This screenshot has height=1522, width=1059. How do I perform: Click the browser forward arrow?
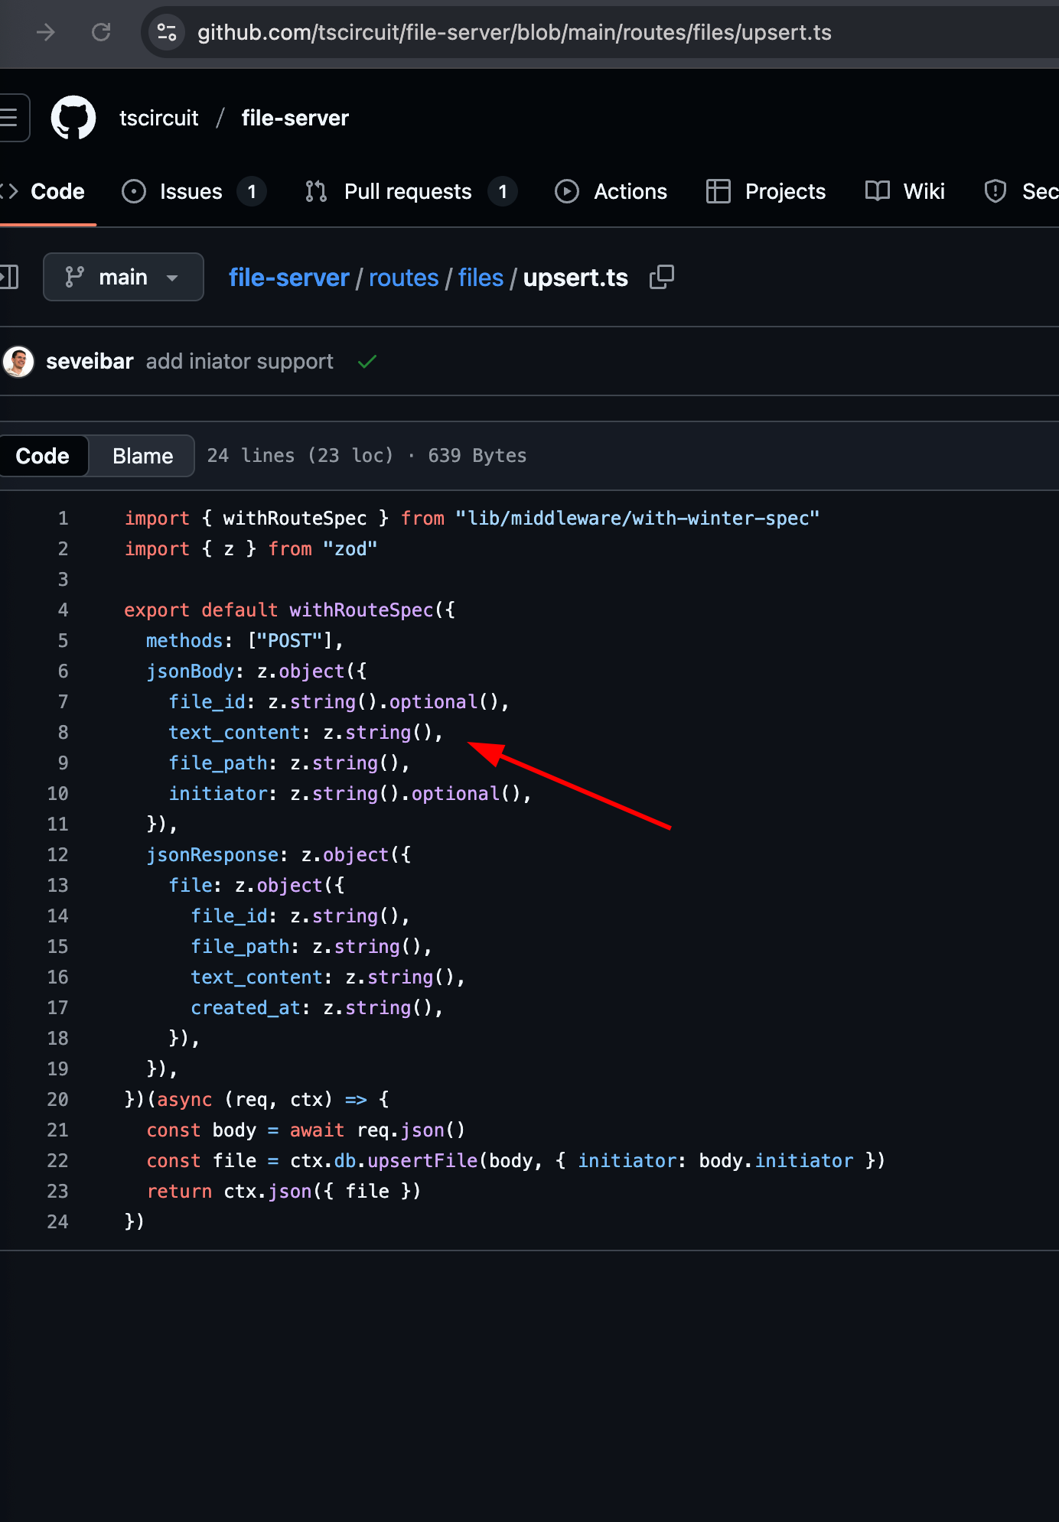(x=46, y=32)
